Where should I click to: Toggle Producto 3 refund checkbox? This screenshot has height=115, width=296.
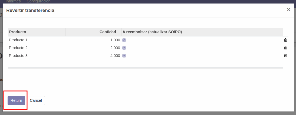pos(124,56)
